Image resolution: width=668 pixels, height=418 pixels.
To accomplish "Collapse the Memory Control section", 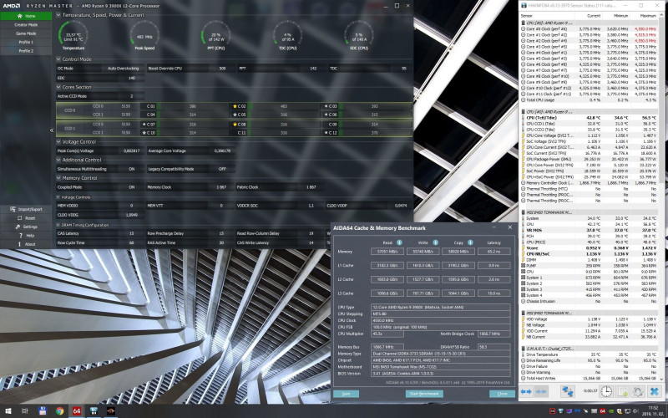I will [58, 178].
